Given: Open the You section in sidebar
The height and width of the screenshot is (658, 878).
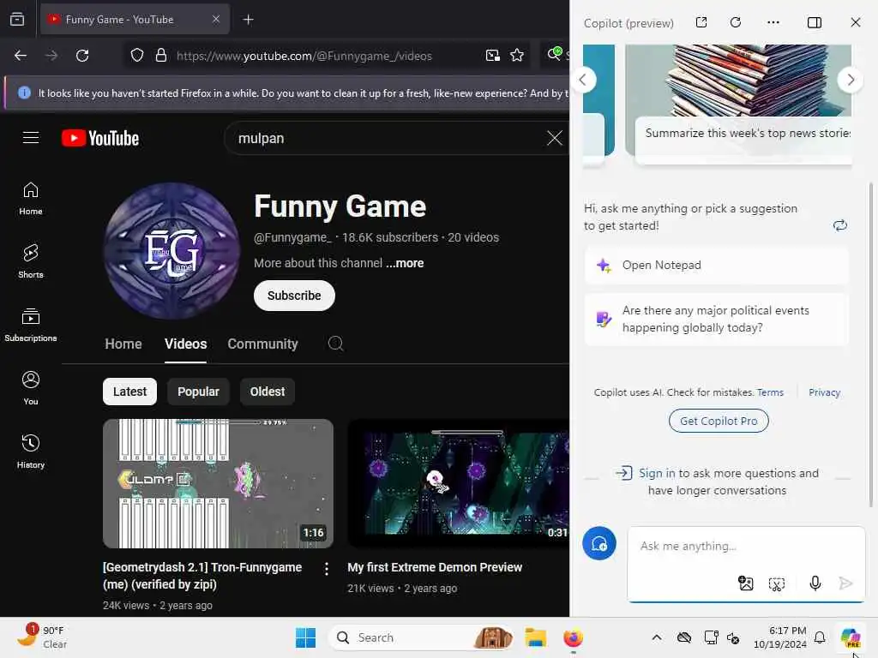Looking at the screenshot, I should tap(31, 388).
